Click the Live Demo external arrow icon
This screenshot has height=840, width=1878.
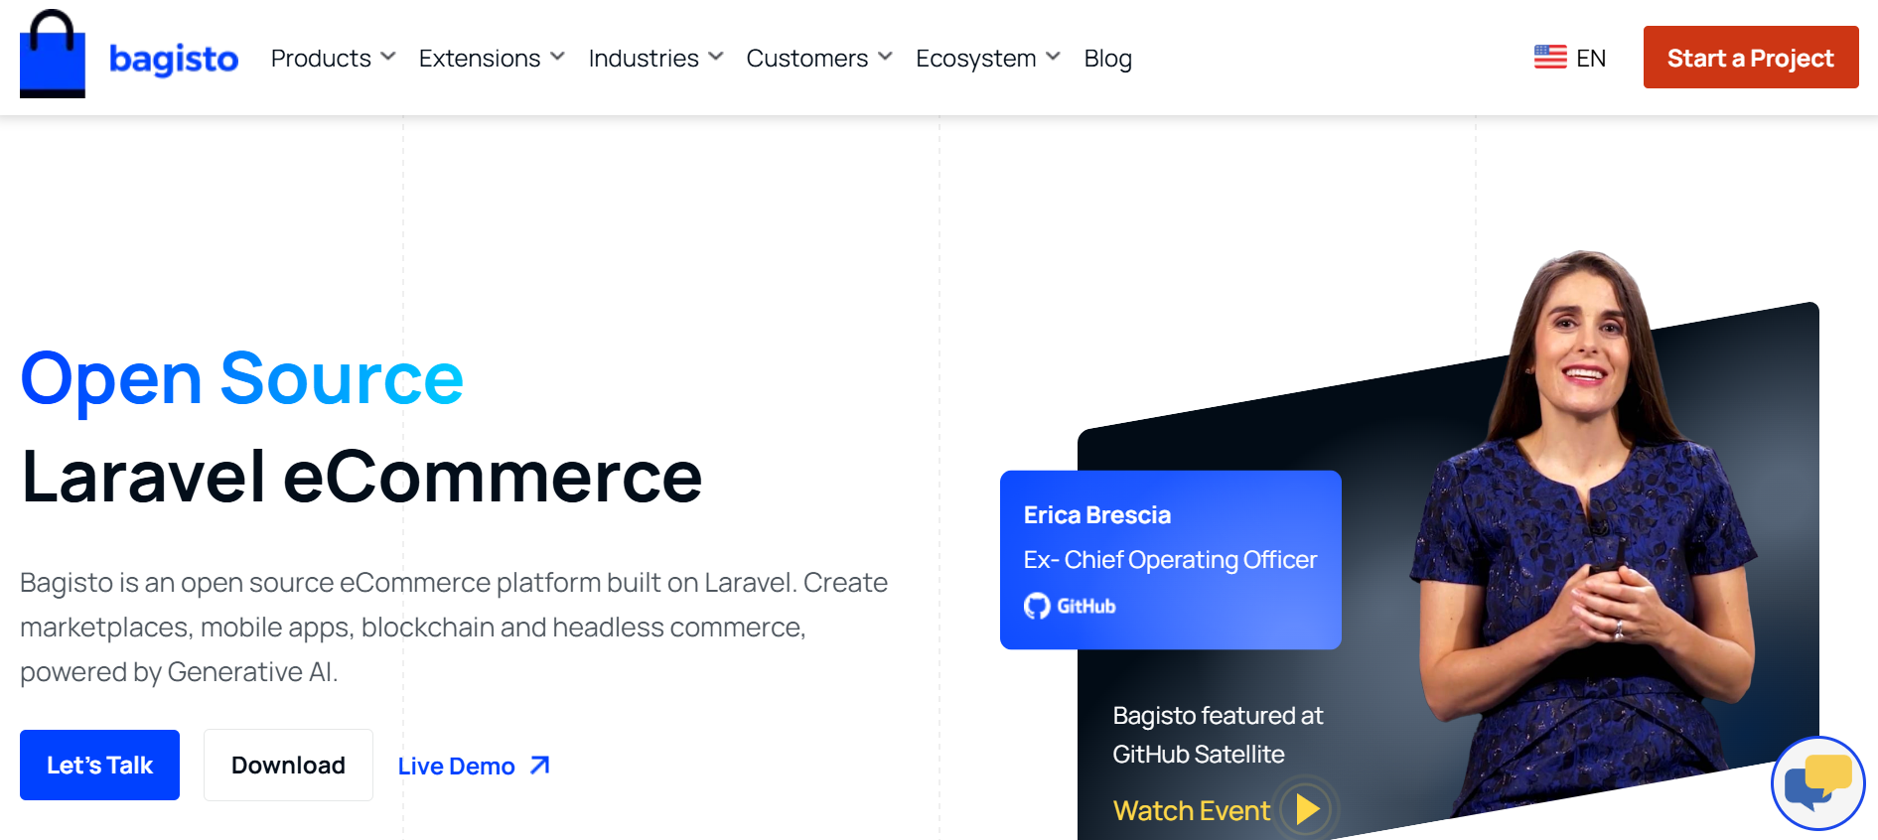pyautogui.click(x=539, y=766)
